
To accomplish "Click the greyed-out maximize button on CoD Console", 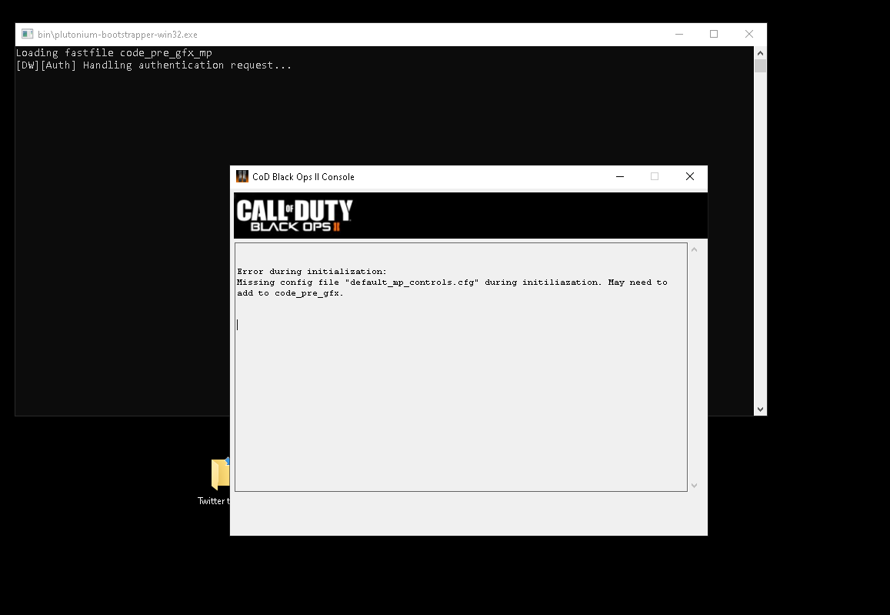I will (655, 176).
